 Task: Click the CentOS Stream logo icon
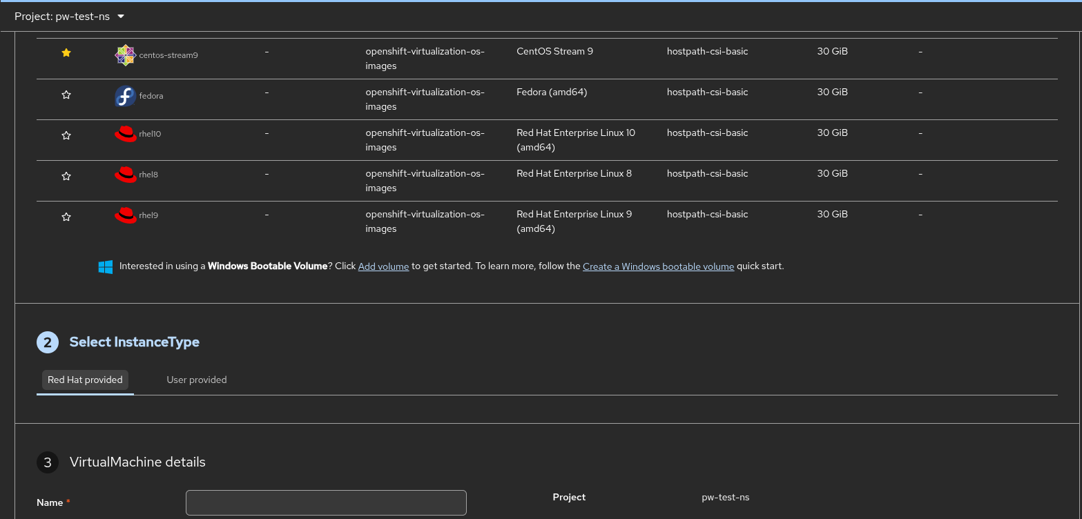click(x=125, y=55)
